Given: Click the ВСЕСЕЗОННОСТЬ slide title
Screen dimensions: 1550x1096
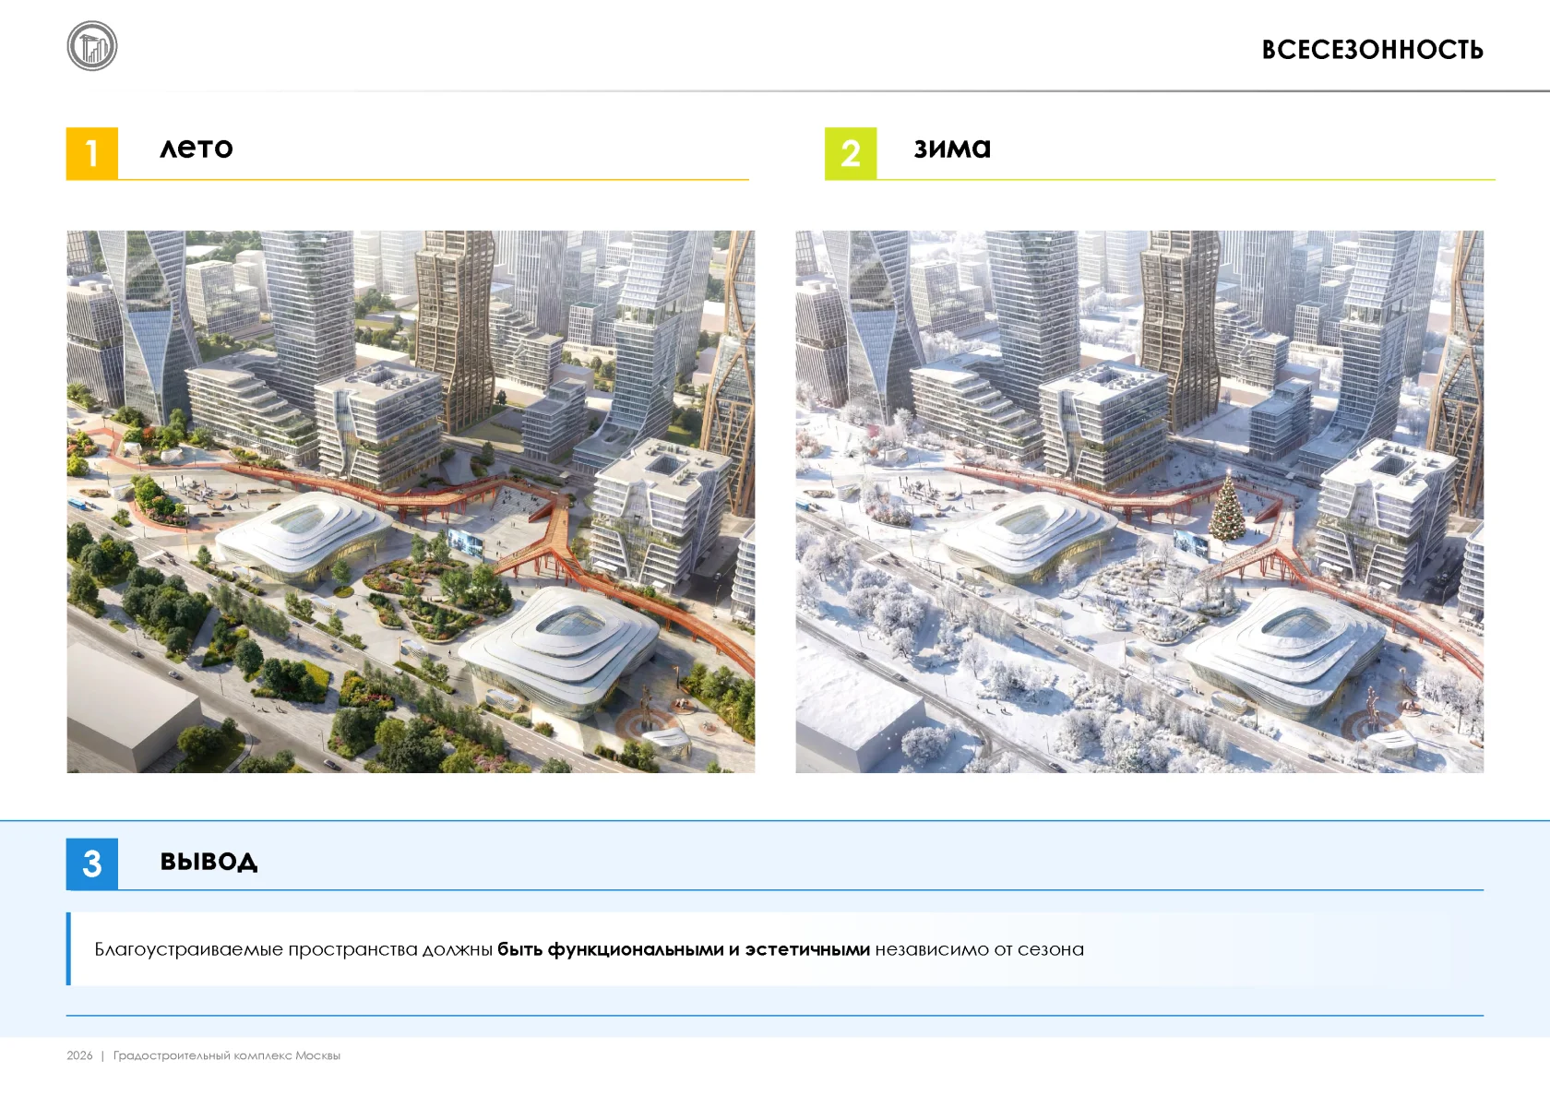Looking at the screenshot, I should point(1372,50).
